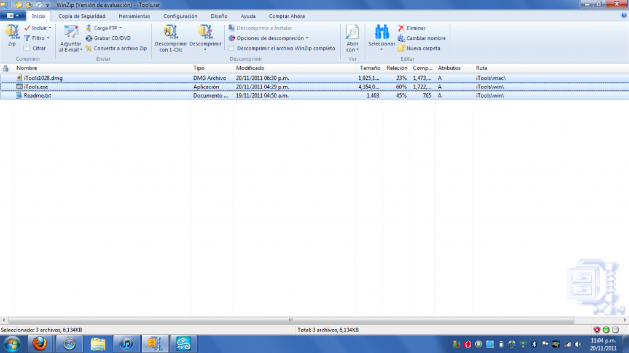Click the Zip compress icon
629x353 pixels.
click(x=12, y=32)
